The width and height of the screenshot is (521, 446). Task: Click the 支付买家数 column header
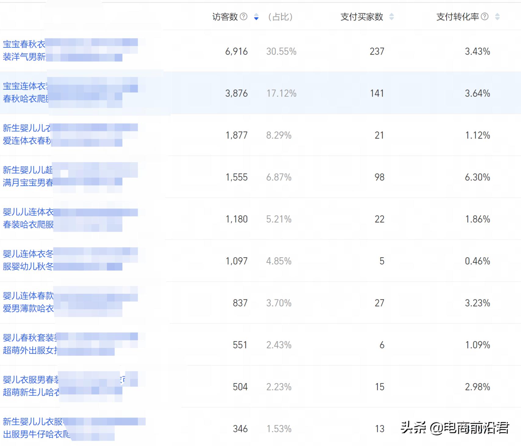tap(362, 16)
